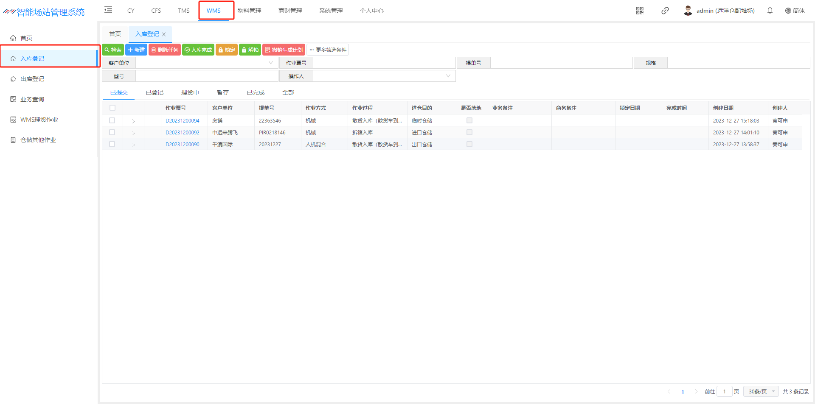Open the 30条/页 page size dropdown
815x404 pixels.
tap(761, 391)
